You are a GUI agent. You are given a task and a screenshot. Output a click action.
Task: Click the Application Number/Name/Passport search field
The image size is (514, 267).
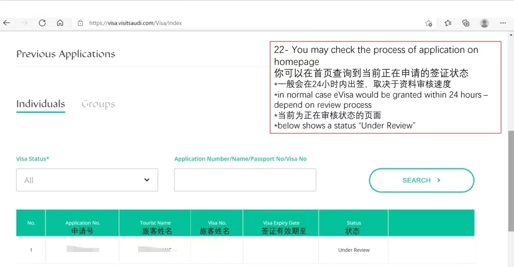click(x=245, y=180)
